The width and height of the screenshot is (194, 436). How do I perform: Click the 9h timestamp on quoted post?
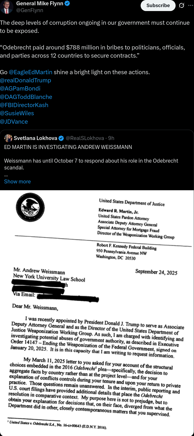(111, 138)
